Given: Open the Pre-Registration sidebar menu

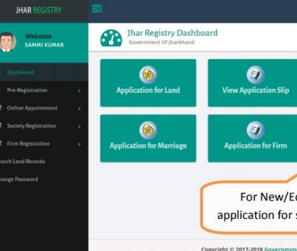Looking at the screenshot, I should [x=44, y=90].
